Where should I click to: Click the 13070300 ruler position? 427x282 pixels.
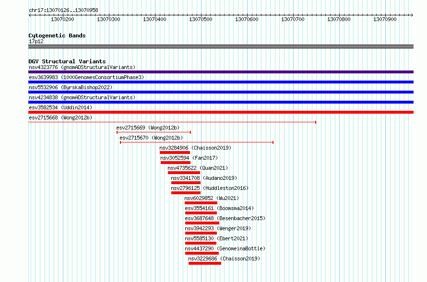click(x=108, y=19)
